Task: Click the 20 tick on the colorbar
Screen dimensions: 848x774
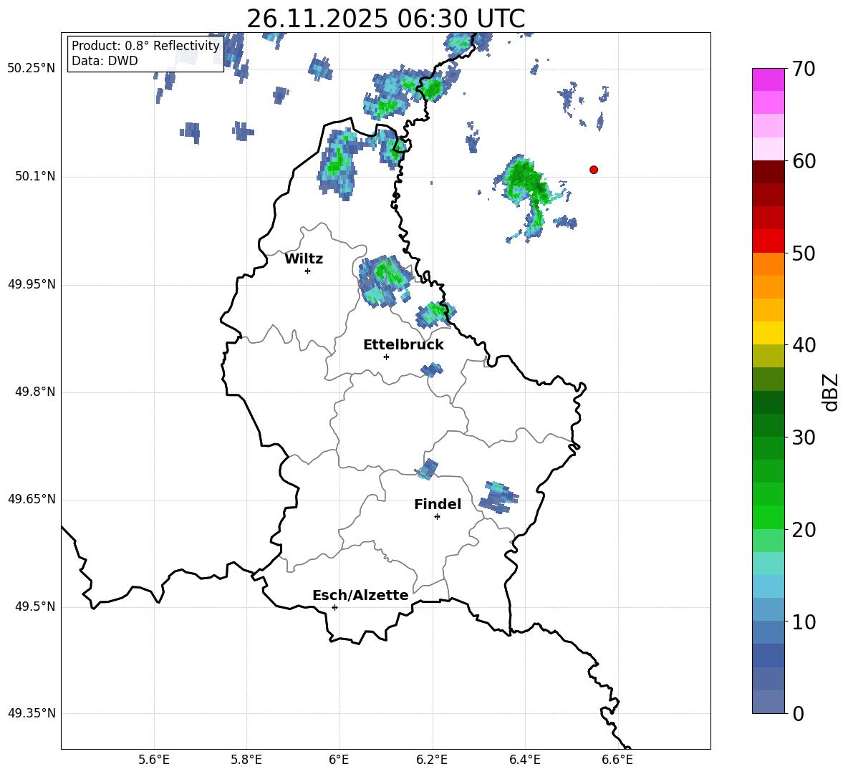Action: 804,530
